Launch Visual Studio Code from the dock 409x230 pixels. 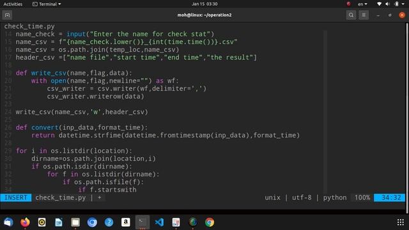[159, 222]
